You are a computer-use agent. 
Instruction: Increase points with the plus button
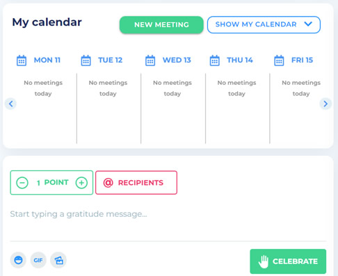pos(81,183)
